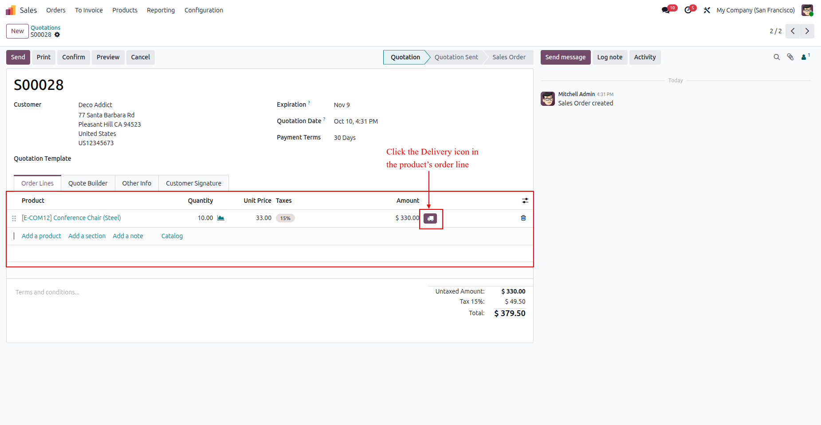The image size is (821, 425).
Task: Open the My Company (San Francisco) switcher
Action: [755, 10]
